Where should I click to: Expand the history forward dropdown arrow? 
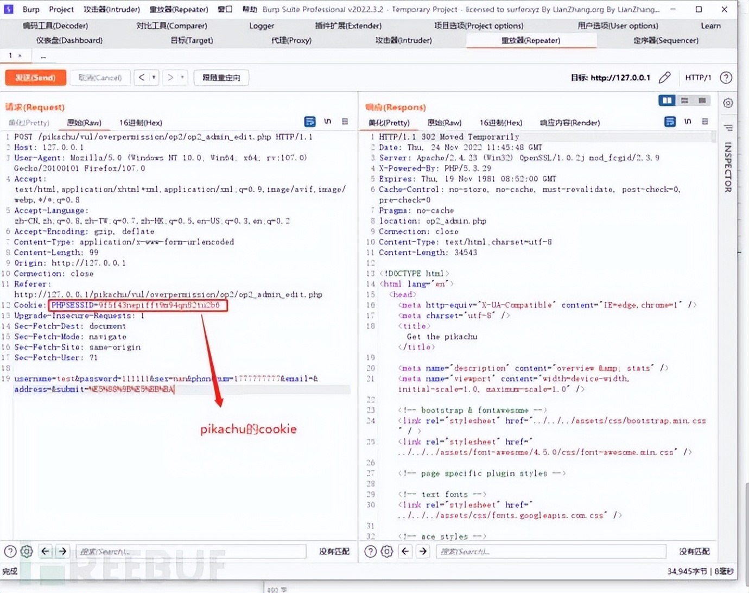click(x=182, y=78)
